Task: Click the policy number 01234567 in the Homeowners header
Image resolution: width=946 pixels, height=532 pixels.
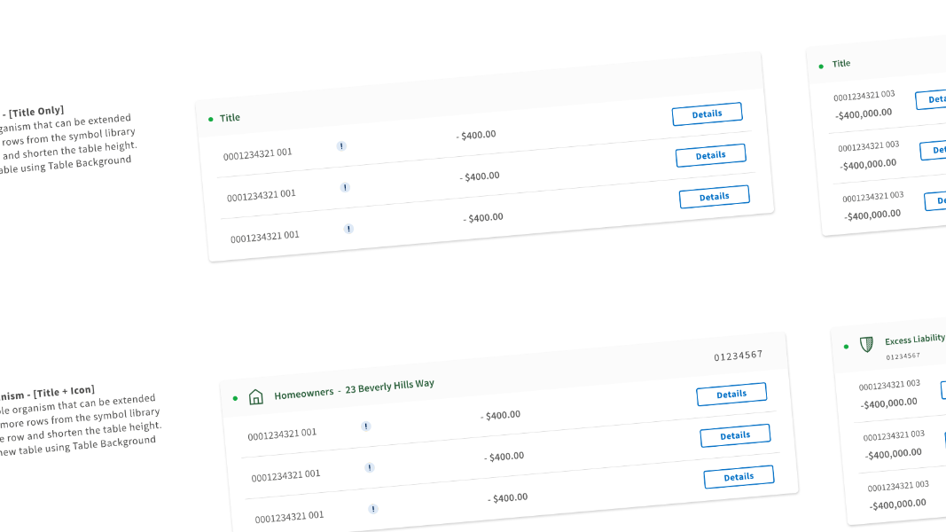Action: tap(738, 356)
